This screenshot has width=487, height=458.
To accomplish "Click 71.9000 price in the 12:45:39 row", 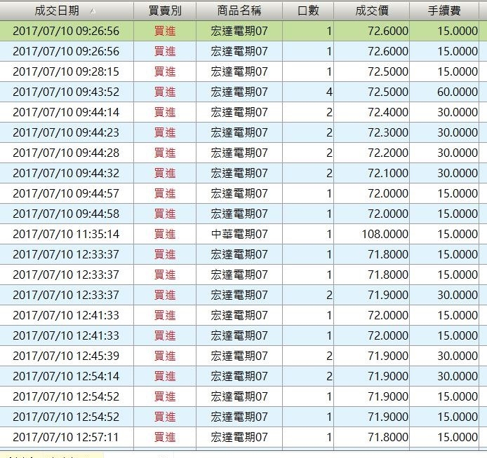I will (372, 356).
